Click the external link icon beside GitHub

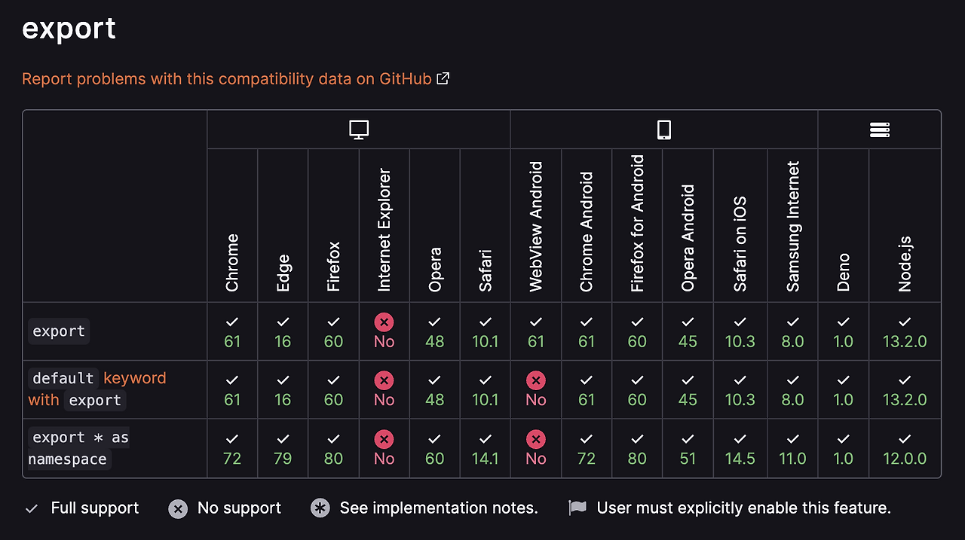pos(443,78)
